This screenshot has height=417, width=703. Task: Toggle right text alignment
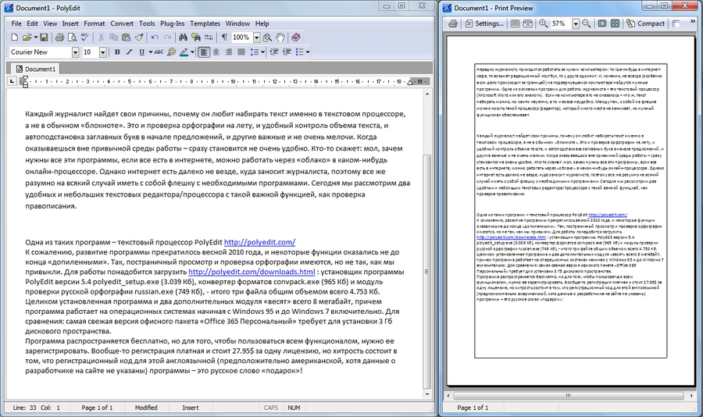(x=228, y=52)
